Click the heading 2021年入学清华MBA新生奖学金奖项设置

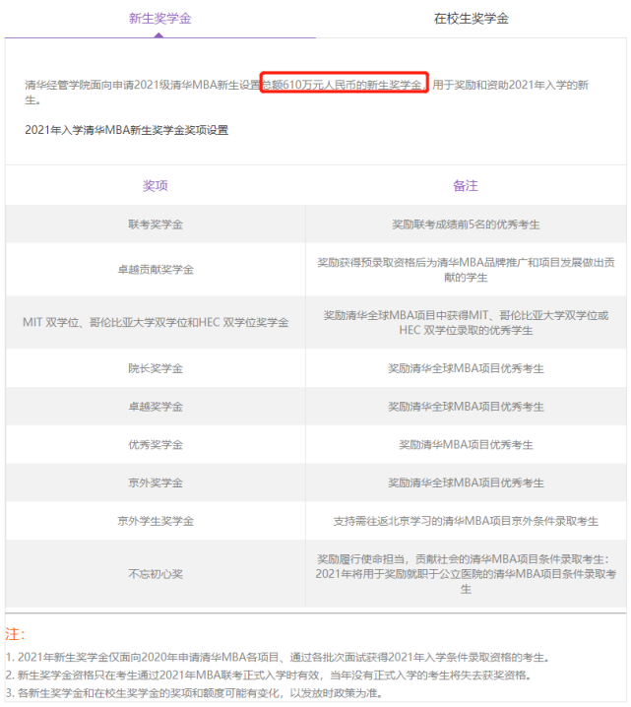(127, 130)
